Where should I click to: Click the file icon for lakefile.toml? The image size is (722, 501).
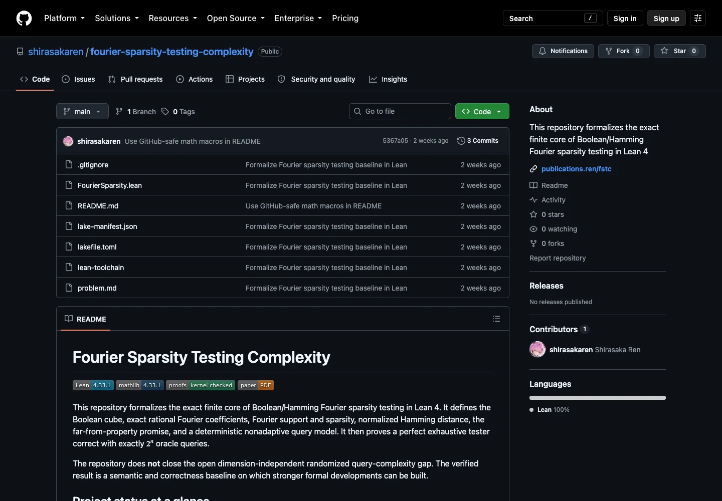coord(69,246)
